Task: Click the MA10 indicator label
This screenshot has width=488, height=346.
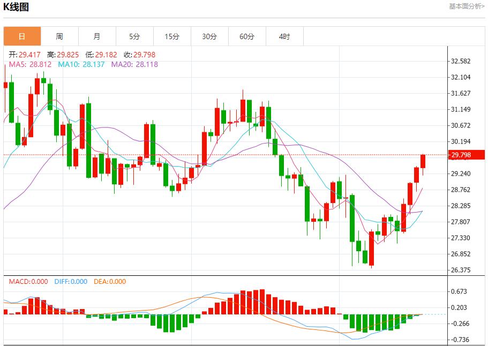Action: [x=81, y=64]
